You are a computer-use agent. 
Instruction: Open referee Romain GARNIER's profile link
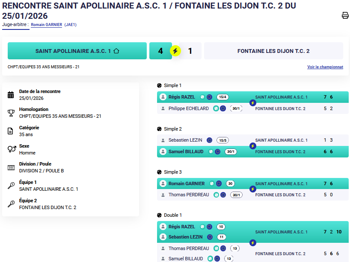tap(46, 25)
